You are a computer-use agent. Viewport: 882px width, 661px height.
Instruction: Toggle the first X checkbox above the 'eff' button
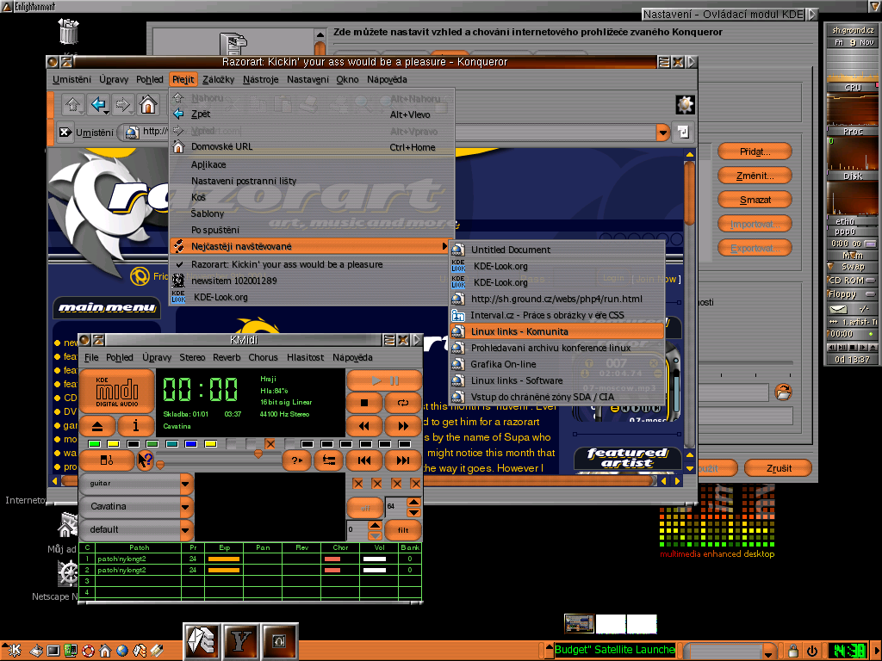point(357,484)
